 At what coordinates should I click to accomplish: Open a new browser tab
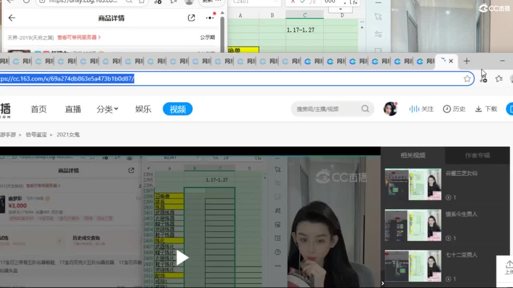pyautogui.click(x=467, y=61)
